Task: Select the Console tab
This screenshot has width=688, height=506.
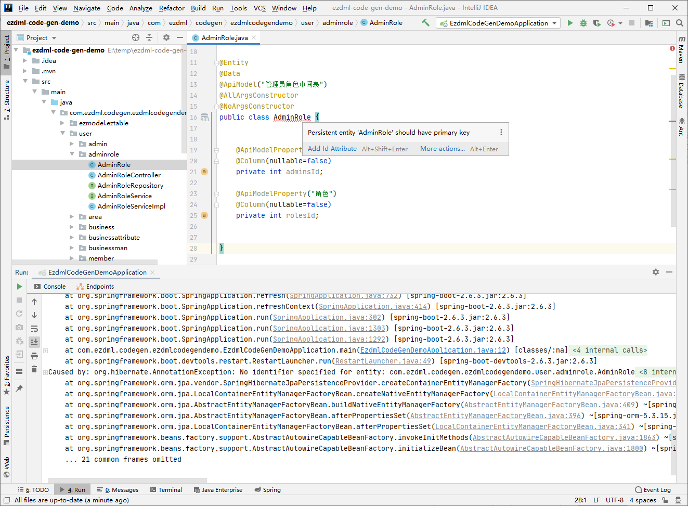Action: [x=50, y=287]
